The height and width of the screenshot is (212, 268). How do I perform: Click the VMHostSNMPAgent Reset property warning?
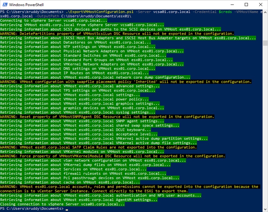point(107,117)
